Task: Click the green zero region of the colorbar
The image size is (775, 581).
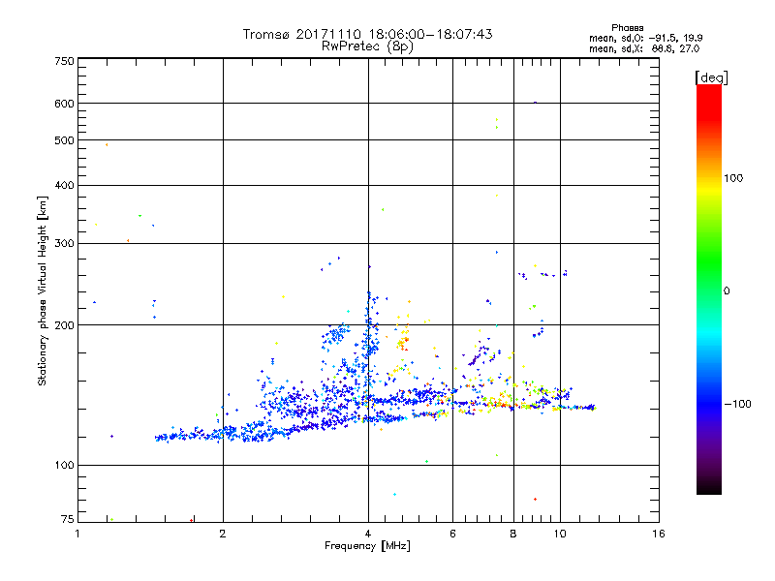Action: click(709, 290)
